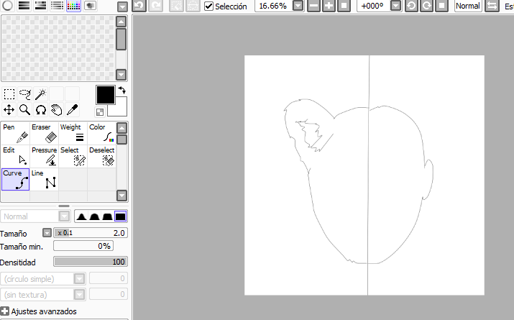Click the Densitidad density slider
The height and width of the screenshot is (320, 514).
91,262
